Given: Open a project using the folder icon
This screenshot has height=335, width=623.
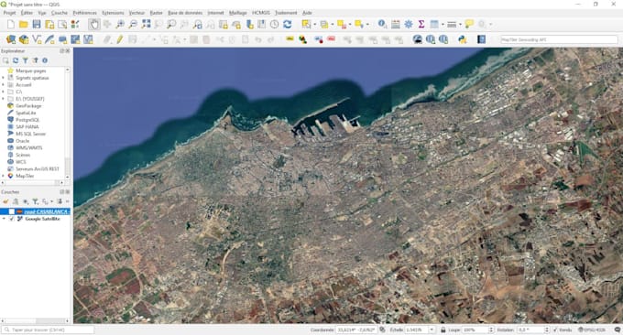Looking at the screenshot, I should pyautogui.click(x=24, y=25).
